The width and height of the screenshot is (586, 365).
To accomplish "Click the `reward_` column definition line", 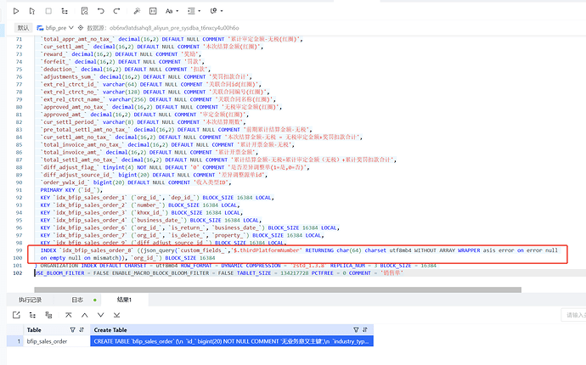I will coord(121,54).
